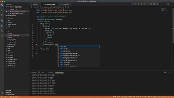Choose the first Container class suggestion
The image size is (174, 98).
(x=79, y=47)
